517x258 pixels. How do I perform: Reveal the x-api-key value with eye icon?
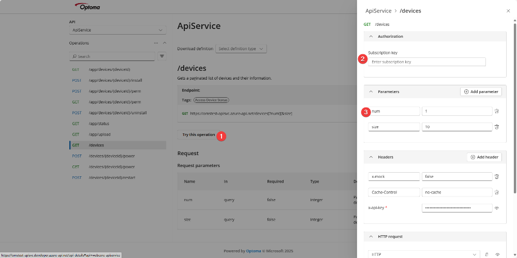497,208
